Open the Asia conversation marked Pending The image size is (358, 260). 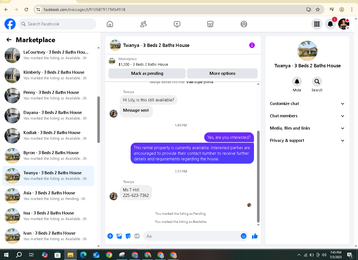(48, 196)
